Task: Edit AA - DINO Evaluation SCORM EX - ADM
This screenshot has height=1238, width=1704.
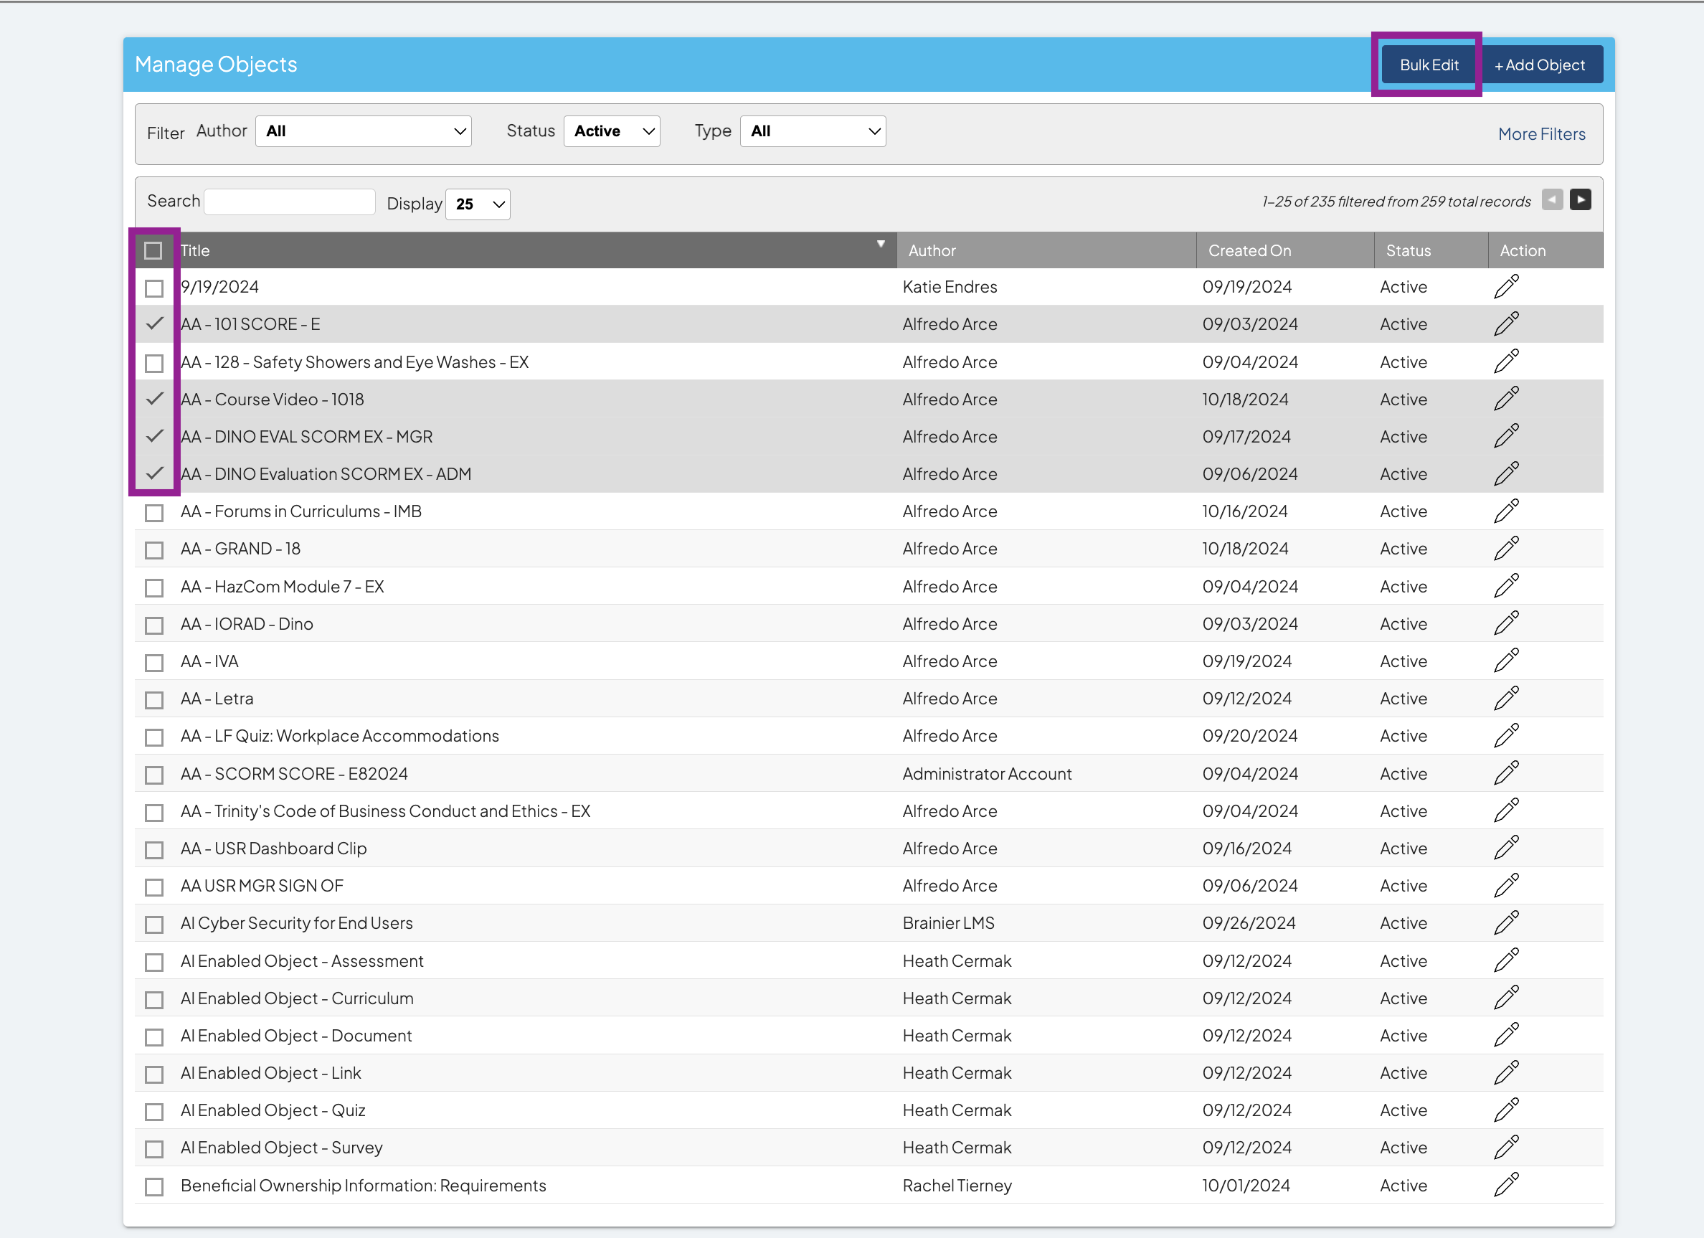Action: pyautogui.click(x=1506, y=474)
